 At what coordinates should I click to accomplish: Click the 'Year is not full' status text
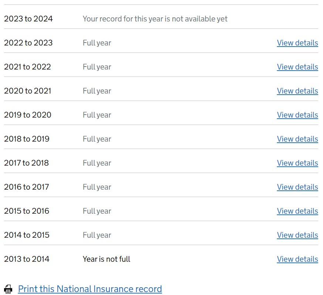tap(106, 259)
